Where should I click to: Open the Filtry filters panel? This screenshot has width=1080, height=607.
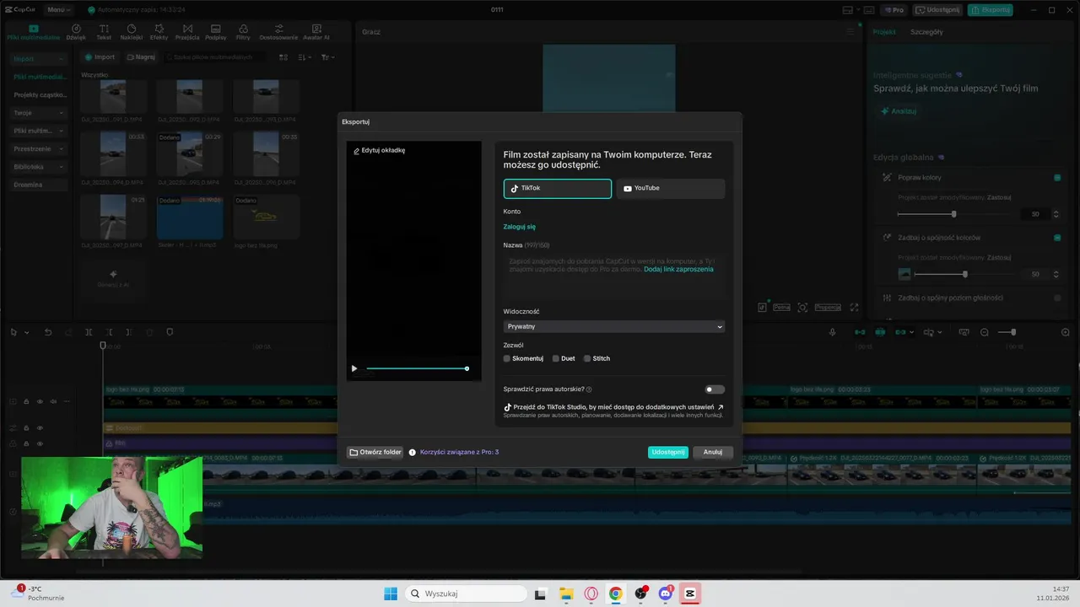pyautogui.click(x=243, y=32)
